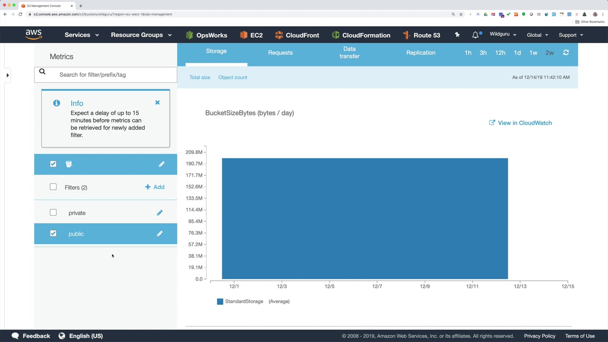Expand the Services menu
This screenshot has width=608, height=342.
point(82,35)
